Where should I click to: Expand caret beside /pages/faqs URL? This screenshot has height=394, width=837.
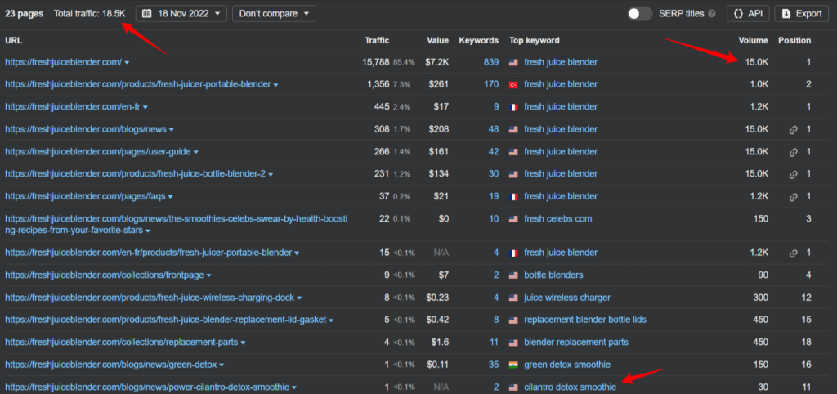click(x=170, y=197)
